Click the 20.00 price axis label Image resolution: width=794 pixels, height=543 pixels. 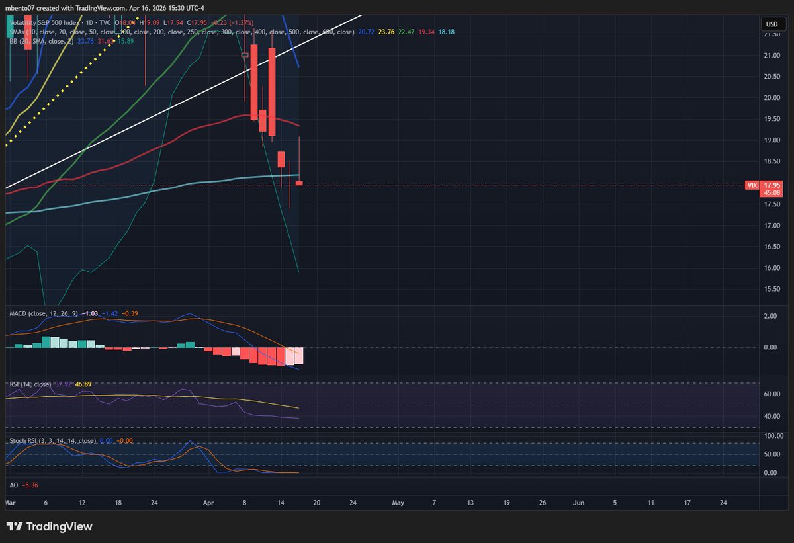[772, 98]
